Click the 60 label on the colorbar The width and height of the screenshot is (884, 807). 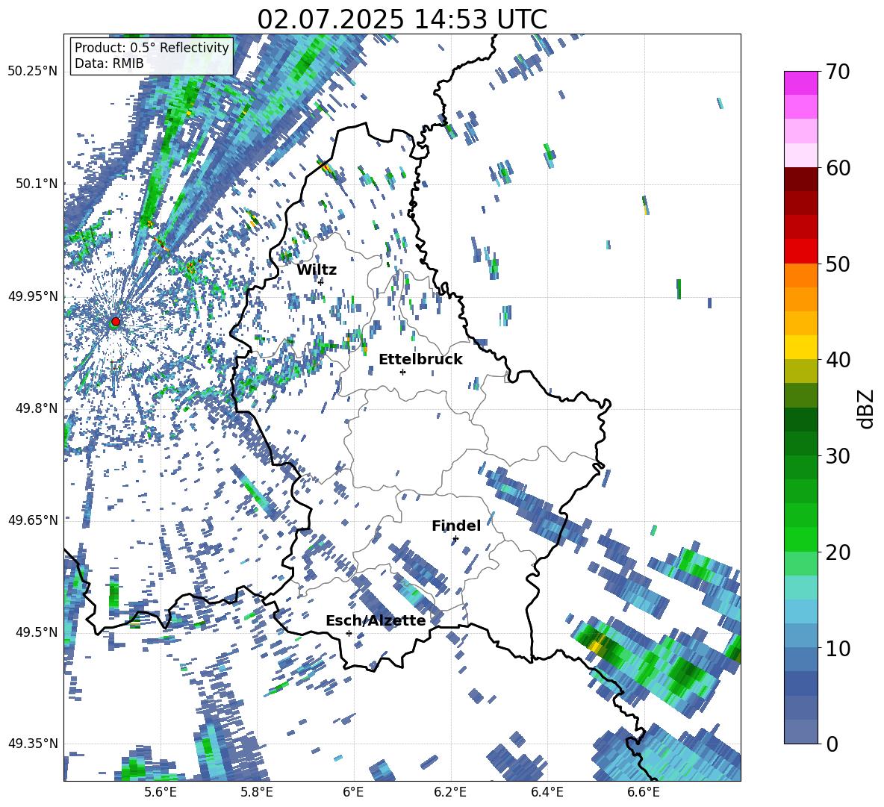pyautogui.click(x=838, y=167)
